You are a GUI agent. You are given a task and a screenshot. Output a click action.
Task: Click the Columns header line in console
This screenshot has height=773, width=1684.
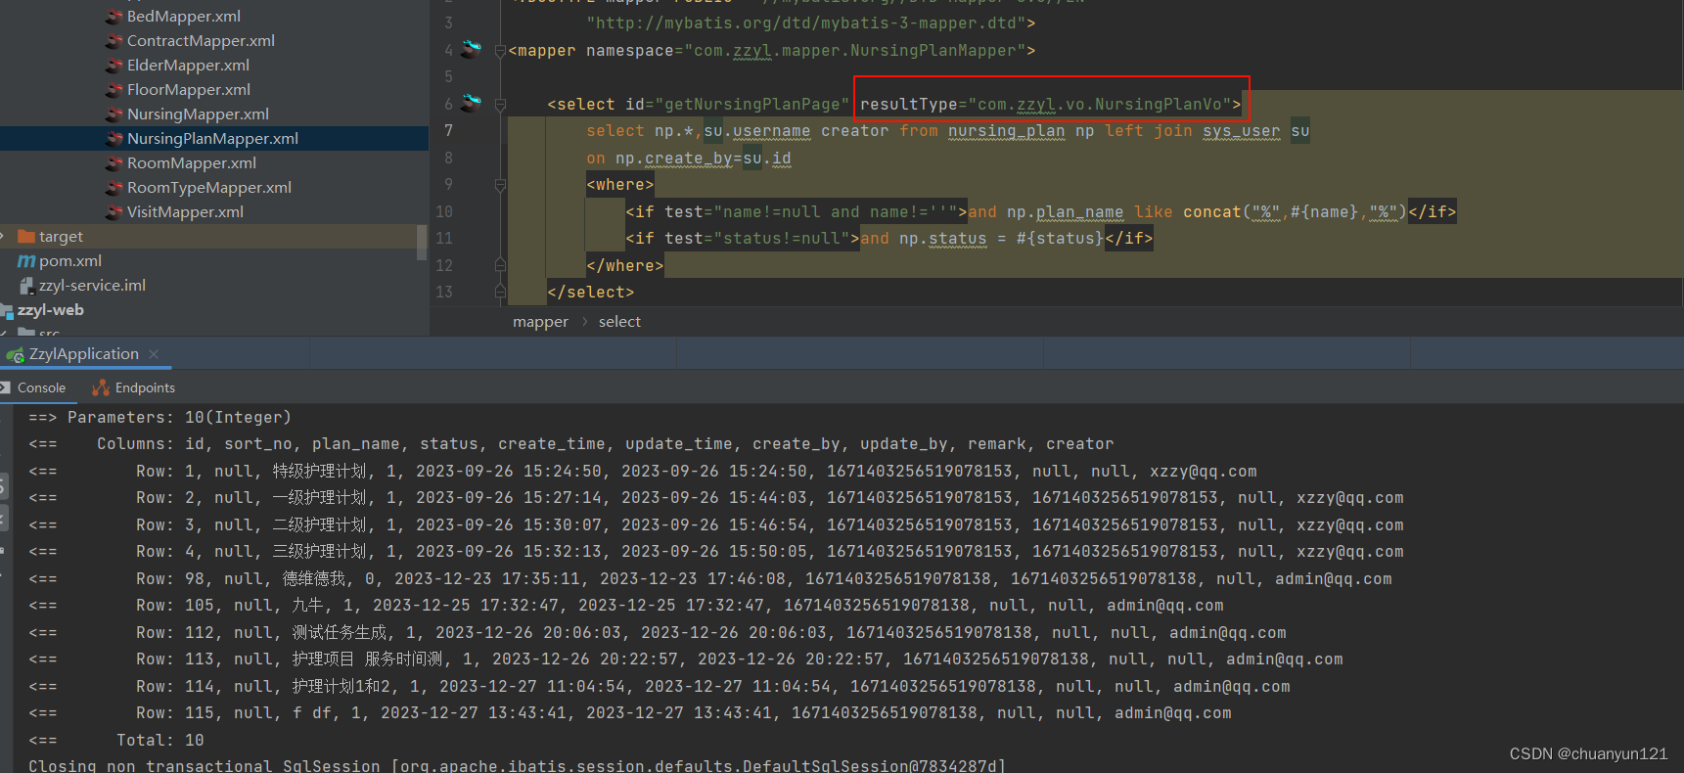(x=571, y=444)
